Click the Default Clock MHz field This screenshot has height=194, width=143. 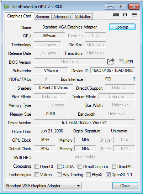(45, 148)
